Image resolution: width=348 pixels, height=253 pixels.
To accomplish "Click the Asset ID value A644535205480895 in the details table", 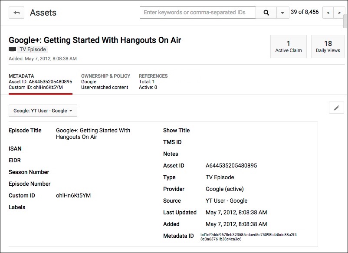I will point(231,166).
